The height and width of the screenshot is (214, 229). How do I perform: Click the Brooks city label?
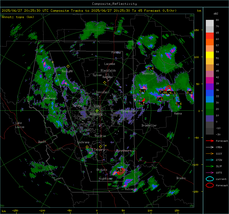pyautogui.click(x=181, y=178)
